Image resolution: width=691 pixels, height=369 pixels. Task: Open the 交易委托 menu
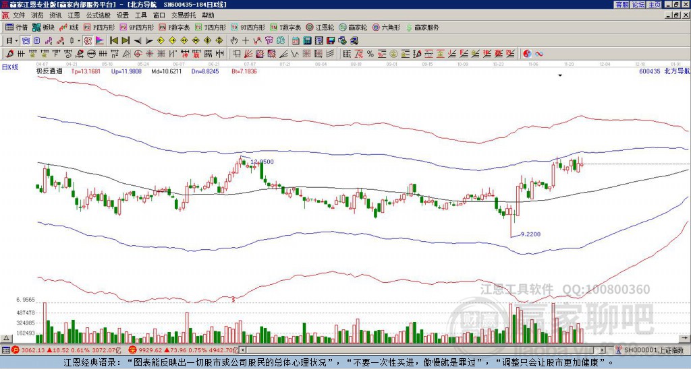click(x=184, y=15)
